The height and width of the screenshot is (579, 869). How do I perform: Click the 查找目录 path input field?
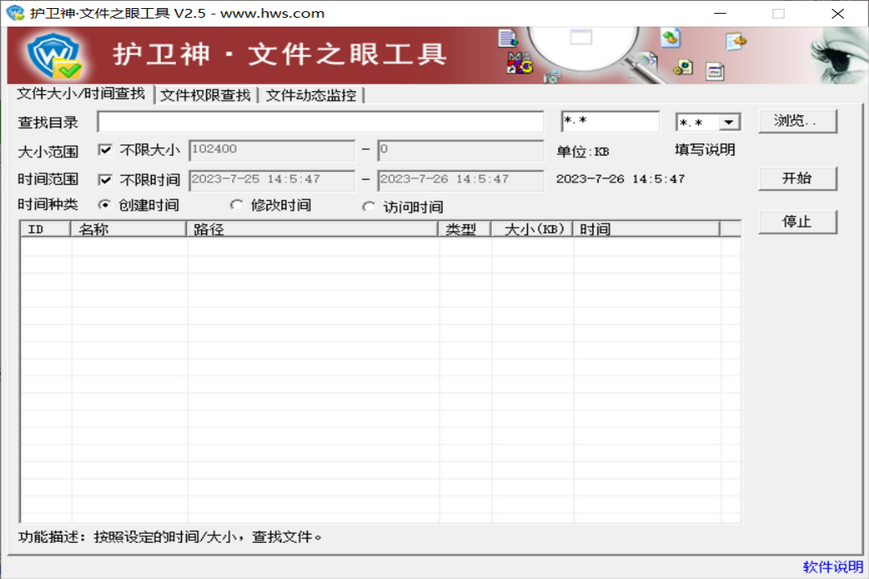pyautogui.click(x=320, y=122)
